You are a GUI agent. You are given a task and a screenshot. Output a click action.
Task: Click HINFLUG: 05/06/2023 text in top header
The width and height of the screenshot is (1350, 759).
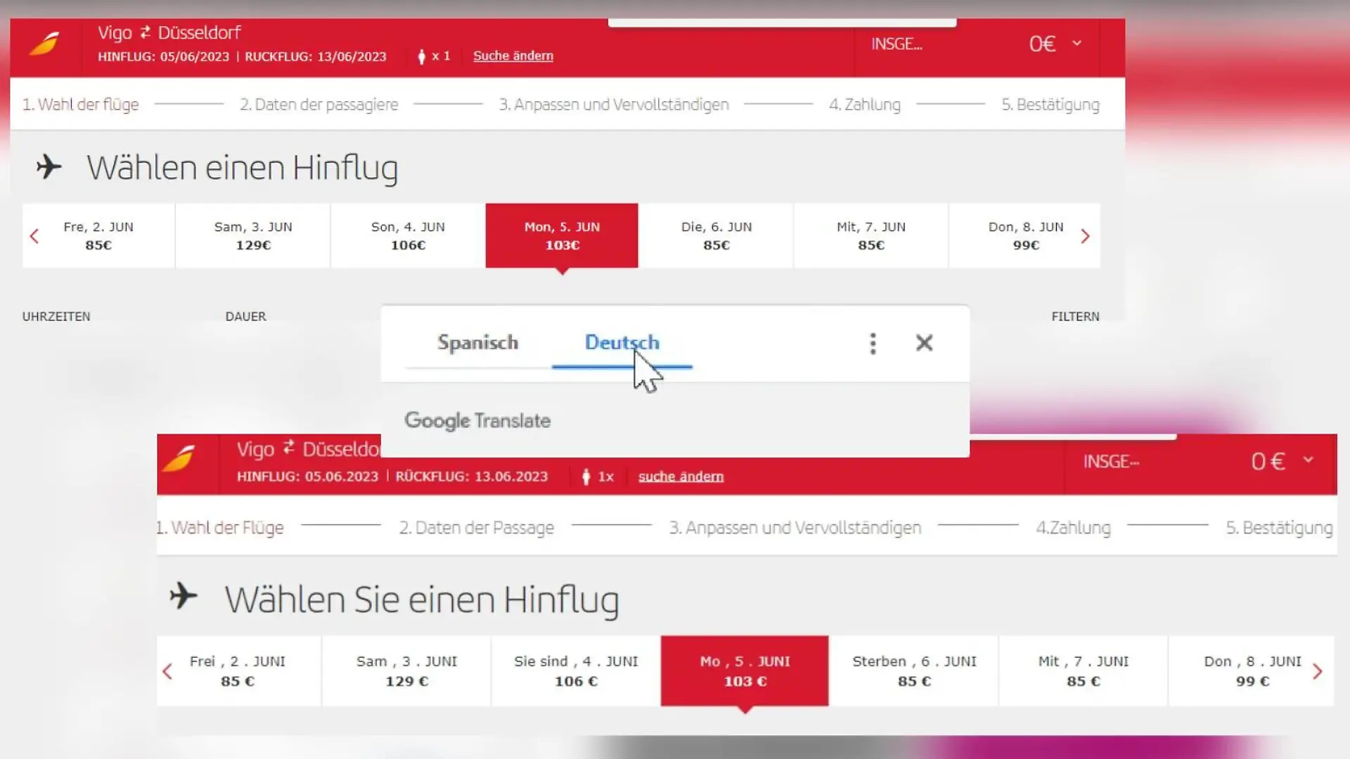click(x=163, y=56)
